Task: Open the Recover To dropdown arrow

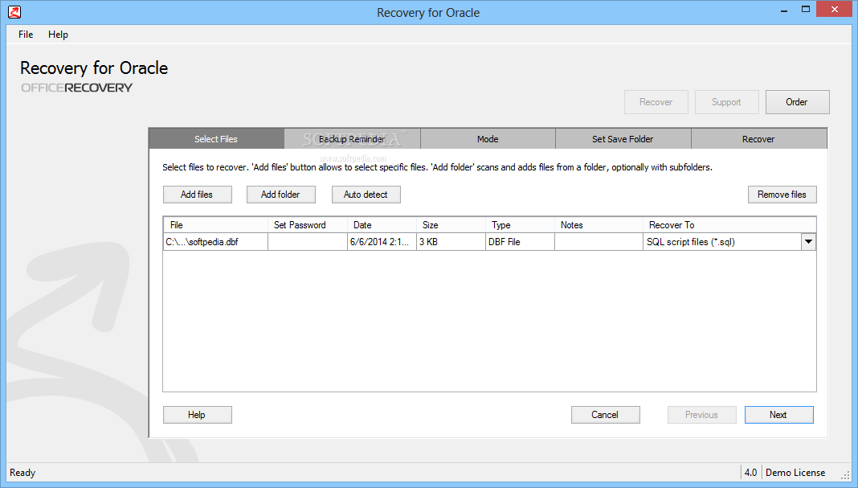Action: (x=808, y=241)
